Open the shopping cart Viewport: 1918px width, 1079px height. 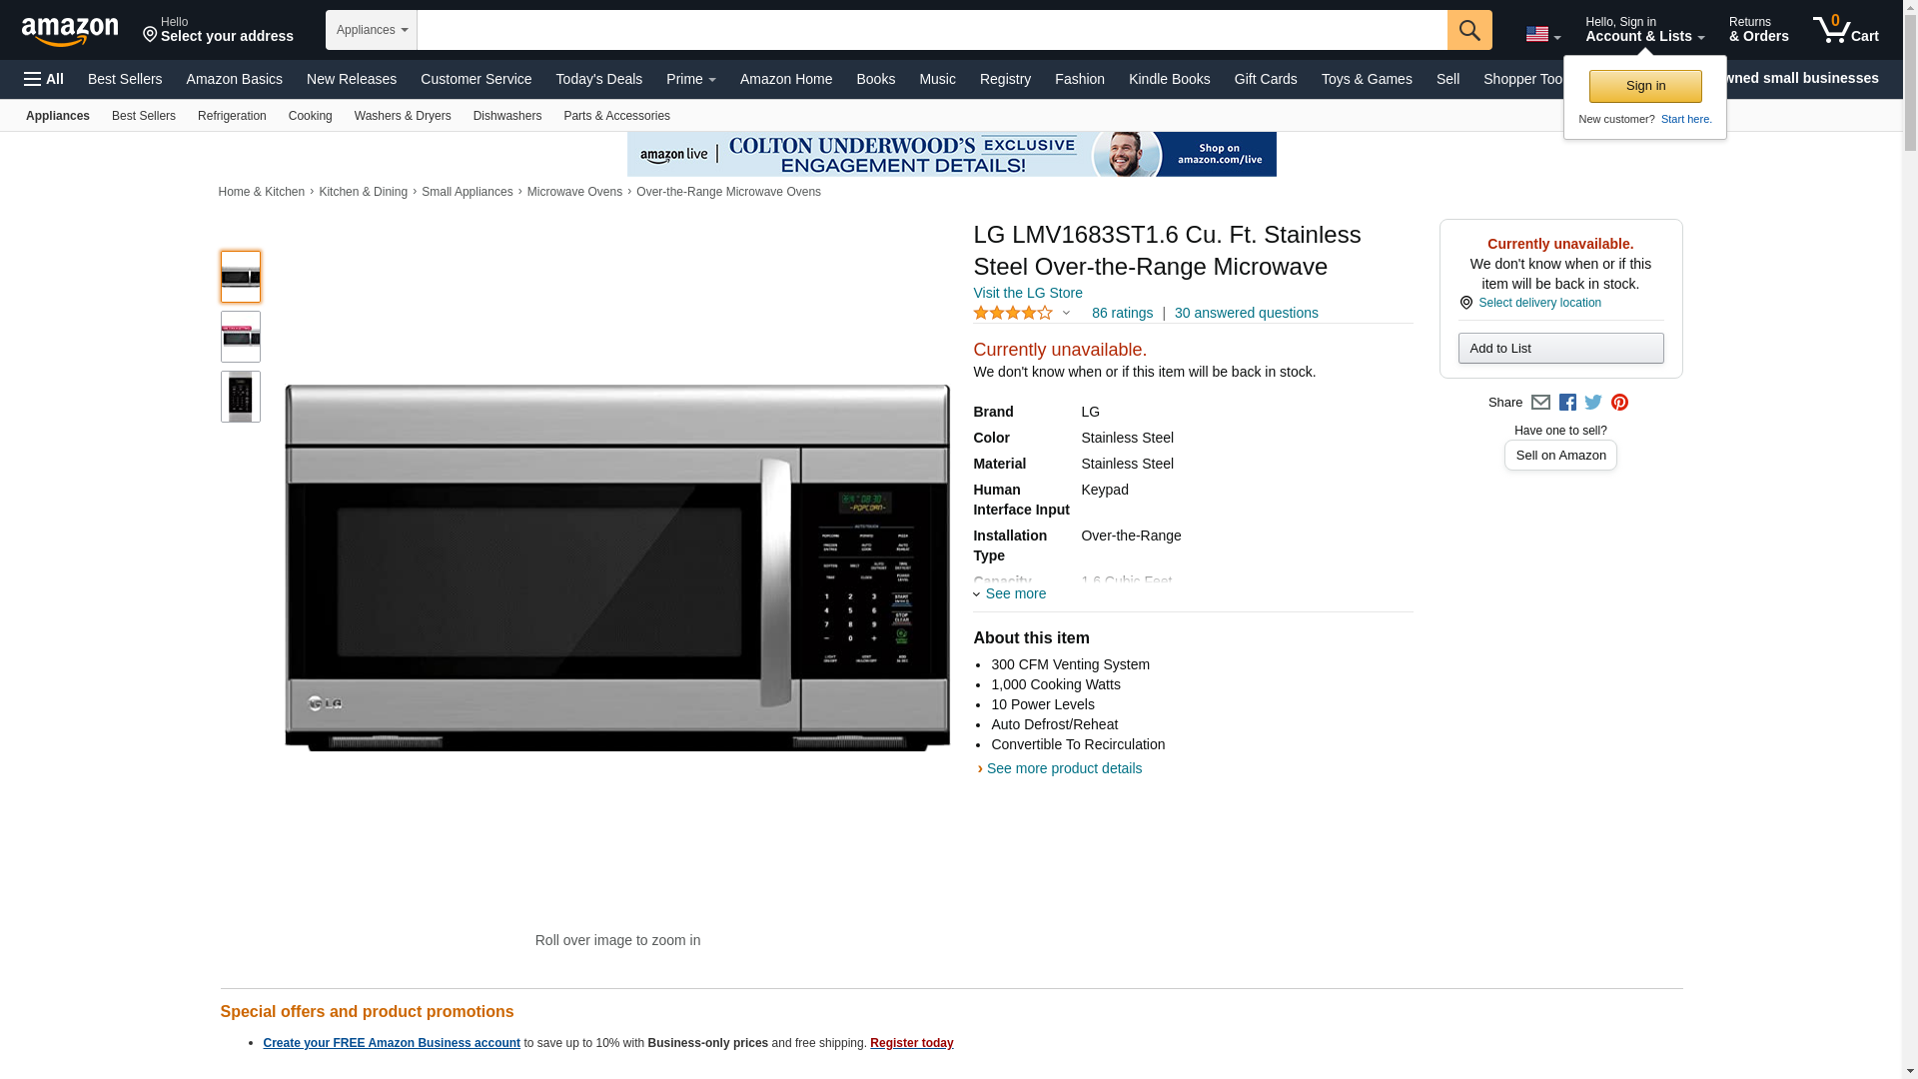[1845, 30]
